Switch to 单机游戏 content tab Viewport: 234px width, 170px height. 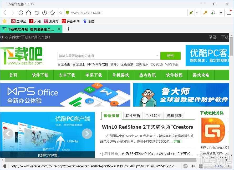pos(175,116)
